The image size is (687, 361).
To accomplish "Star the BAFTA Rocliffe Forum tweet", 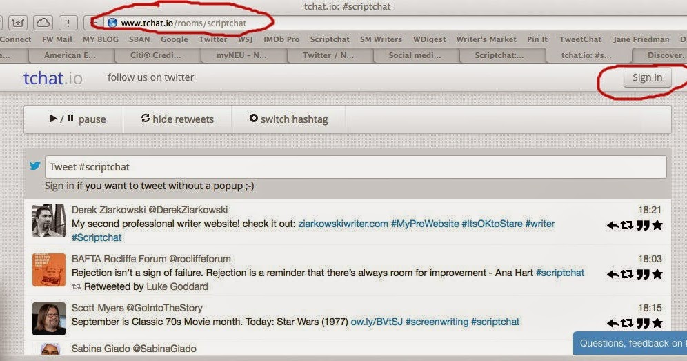I will tap(657, 275).
